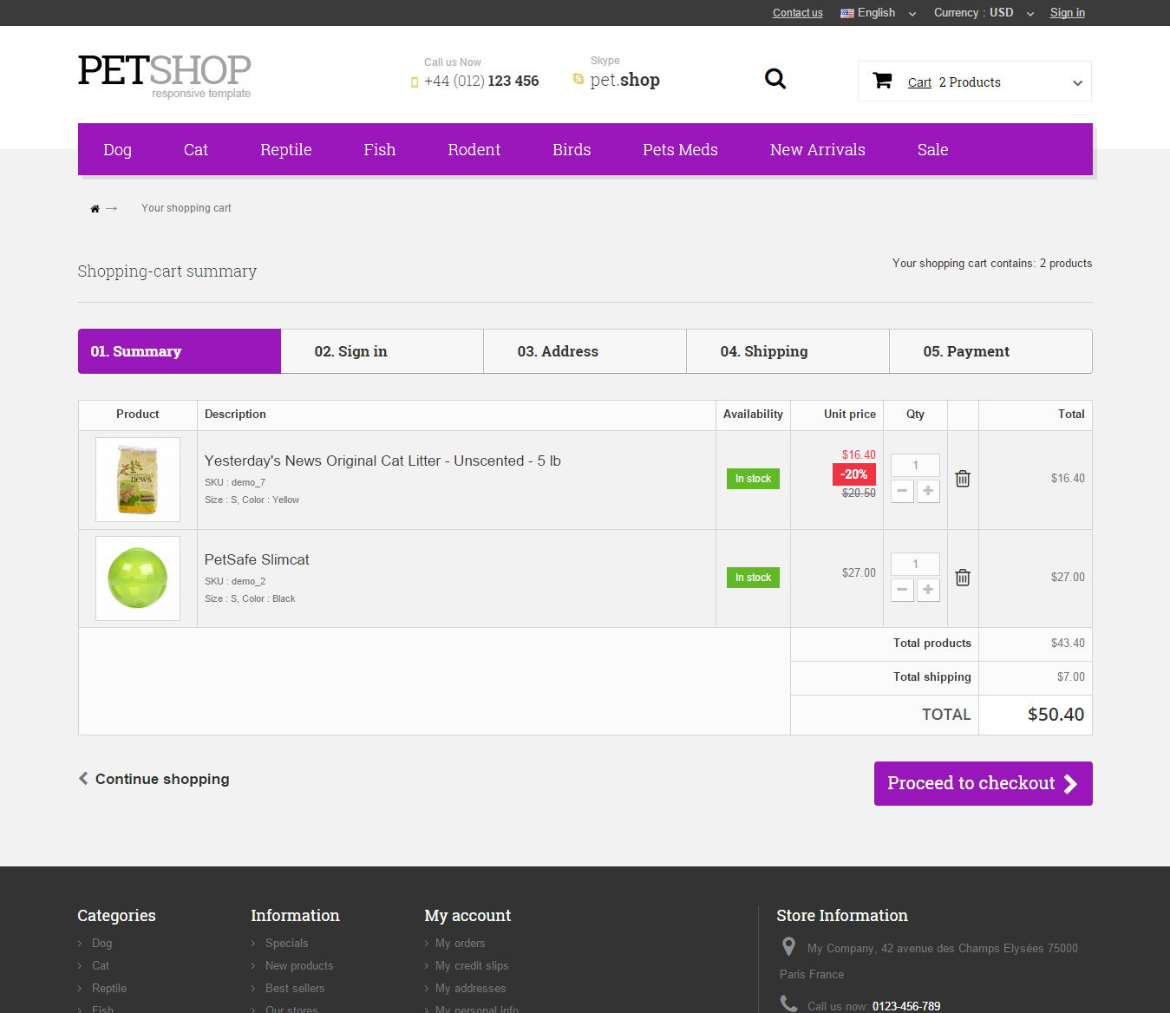This screenshot has width=1170, height=1013.
Task: Open the Currency USD dropdown
Action: click(x=983, y=13)
